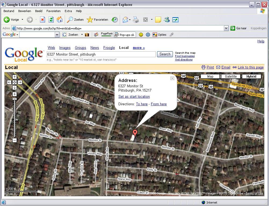This screenshot has width=269, height=206.
Task: Click the Pop-ups ok toolbar button
Action: [x=125, y=35]
